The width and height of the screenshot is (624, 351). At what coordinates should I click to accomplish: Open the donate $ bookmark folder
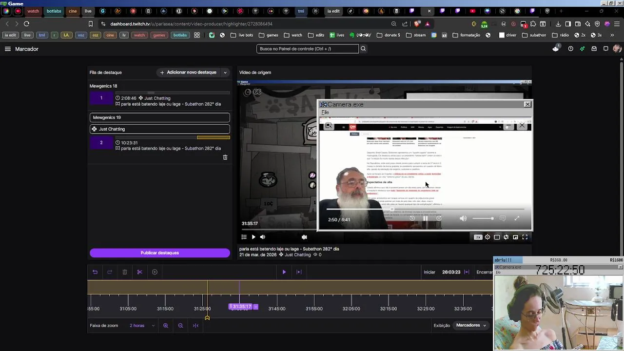(388, 35)
